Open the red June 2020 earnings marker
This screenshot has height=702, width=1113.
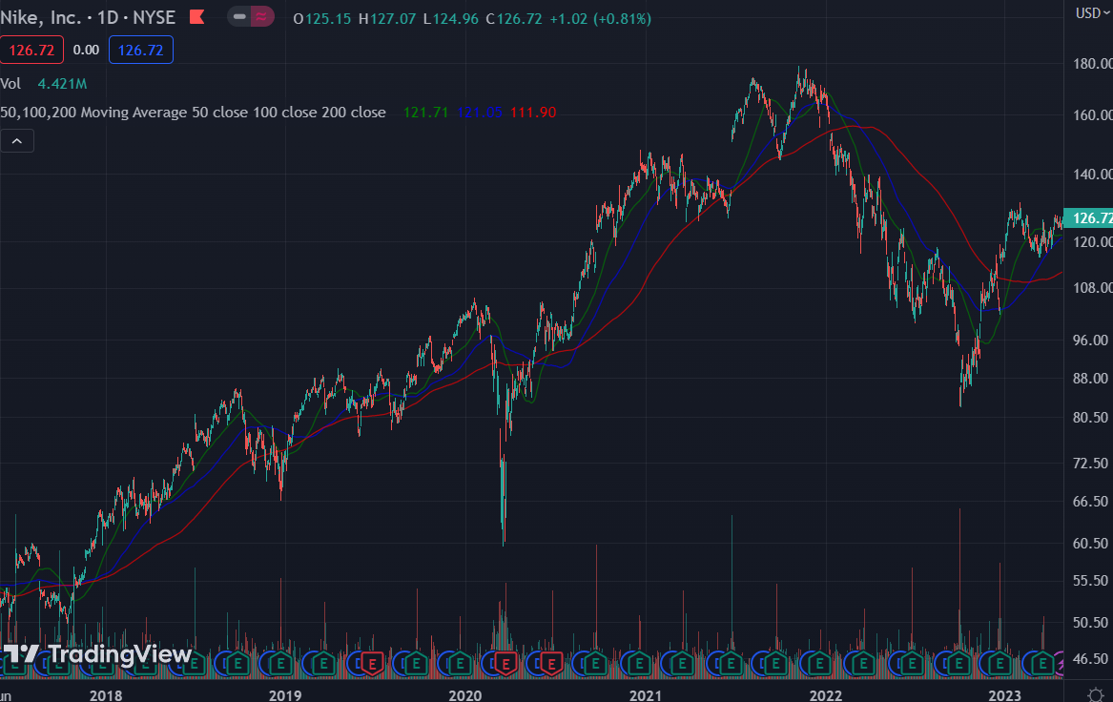(551, 665)
